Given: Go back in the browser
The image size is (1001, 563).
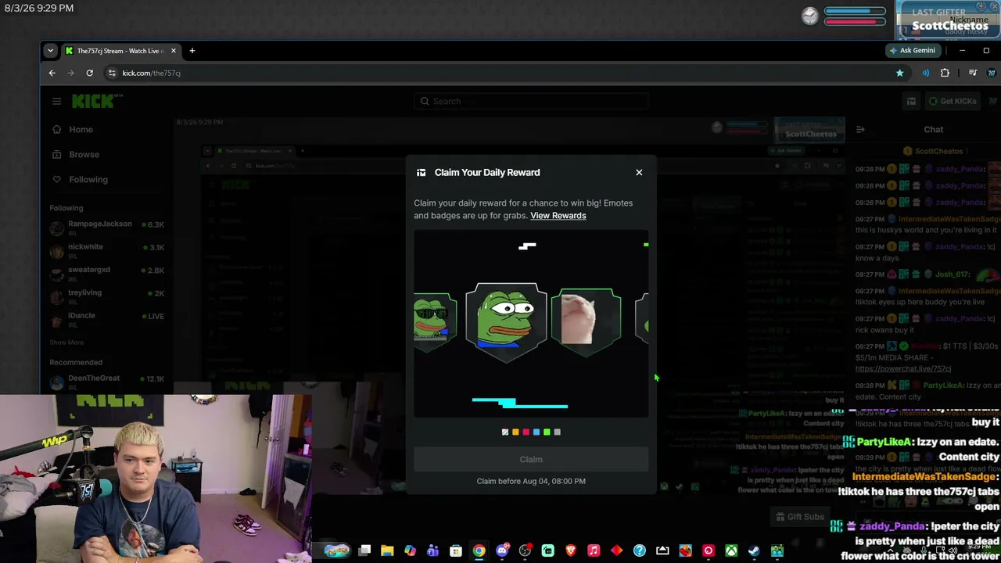Looking at the screenshot, I should [52, 73].
